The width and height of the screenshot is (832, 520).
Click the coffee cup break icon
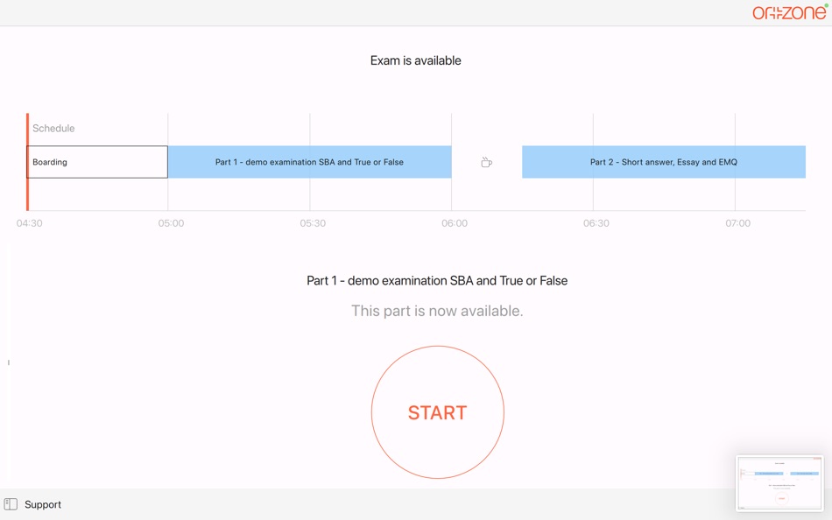pos(487,162)
